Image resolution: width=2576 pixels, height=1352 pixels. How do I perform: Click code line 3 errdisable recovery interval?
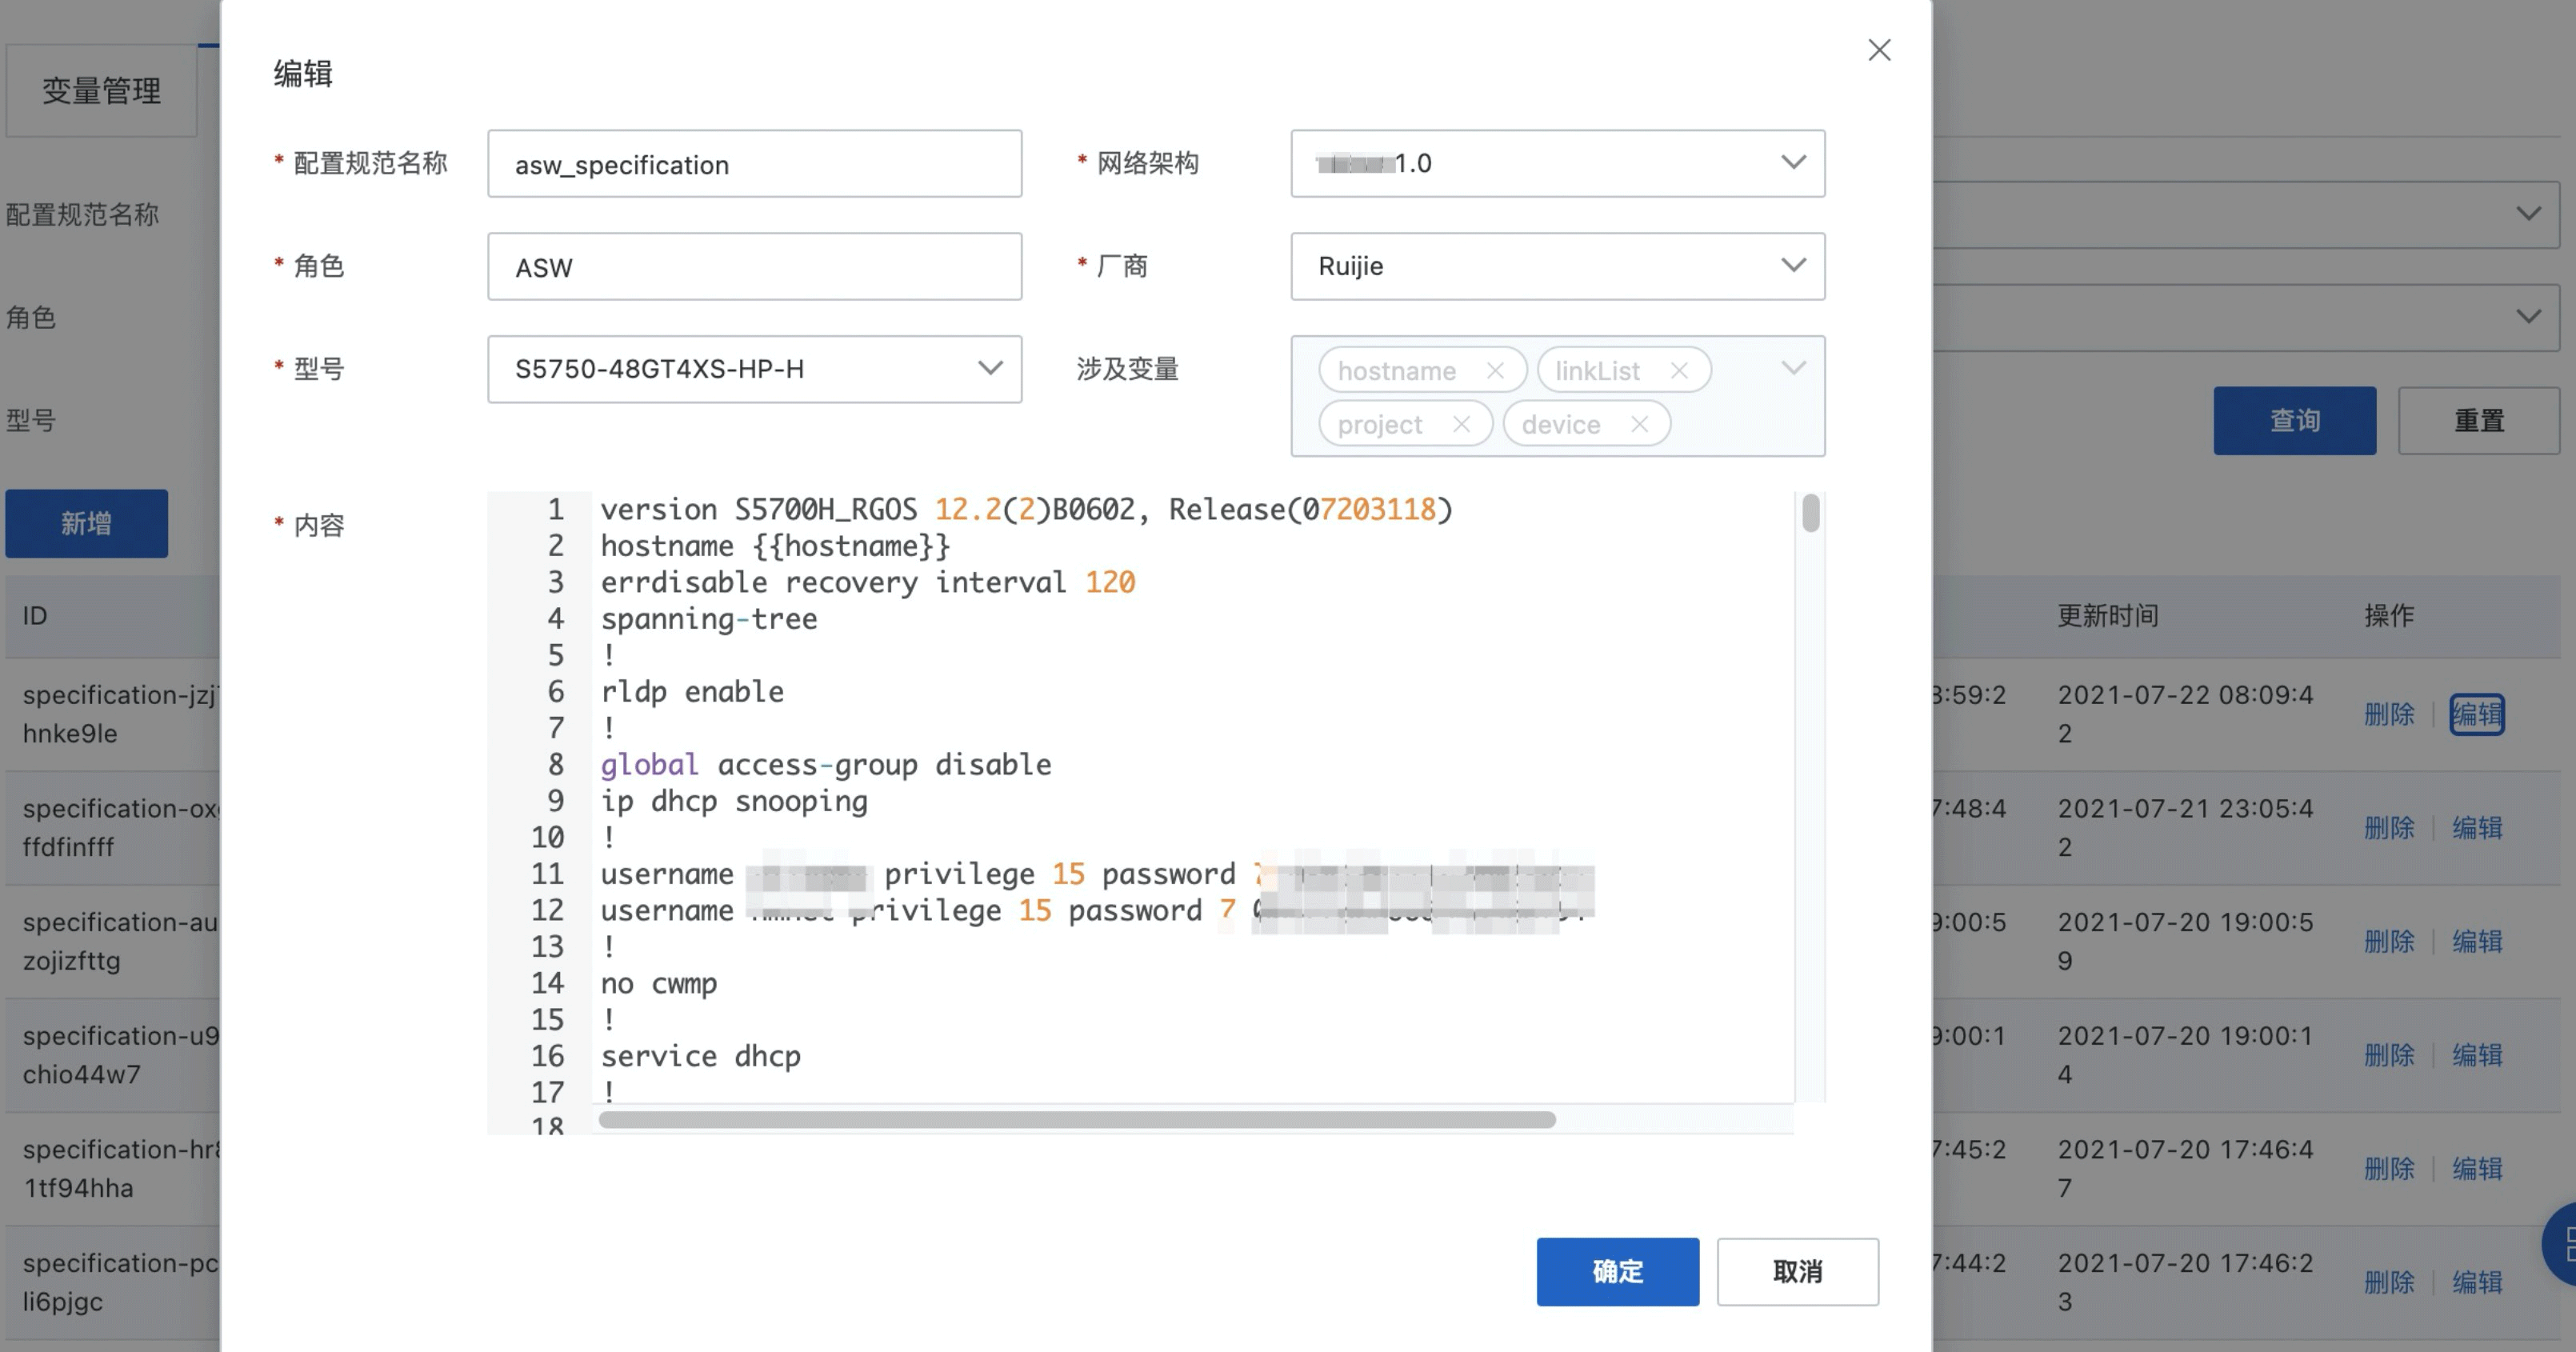[867, 582]
